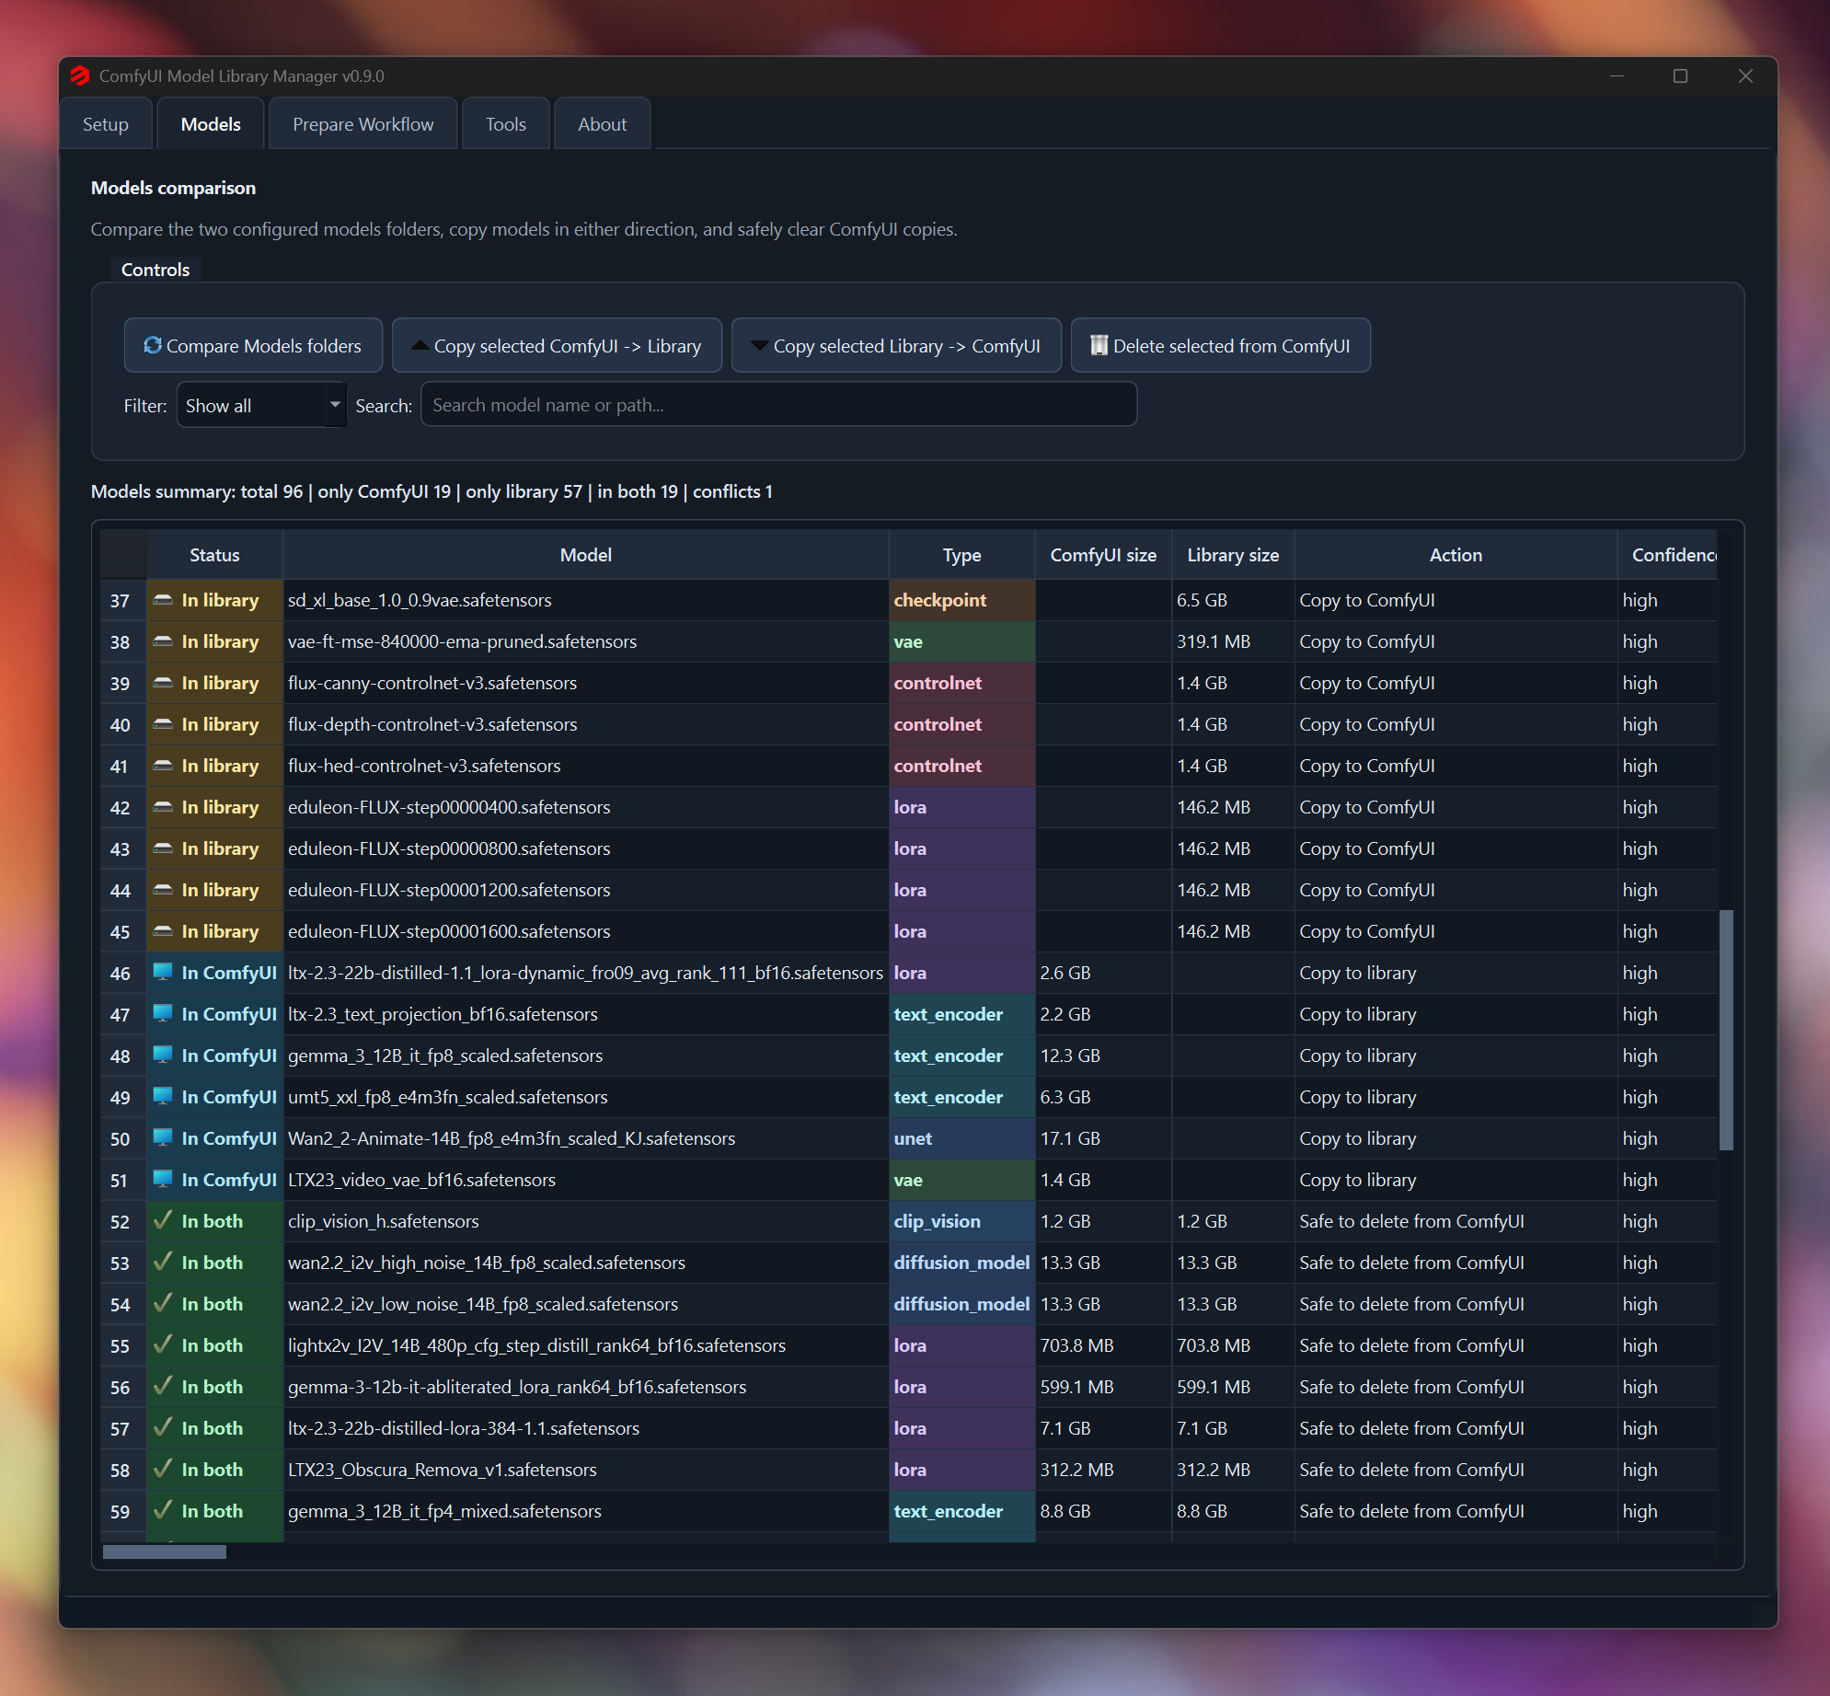This screenshot has height=1696, width=1830.
Task: Click the down-arrow icon on Copy Library to ComfyUI
Action: [759, 345]
